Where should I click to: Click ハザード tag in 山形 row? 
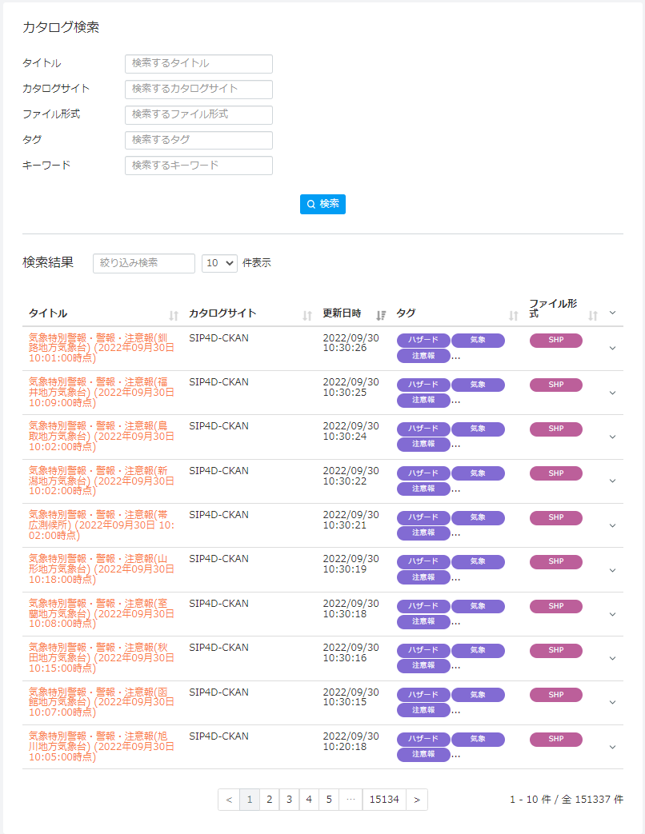click(x=423, y=561)
